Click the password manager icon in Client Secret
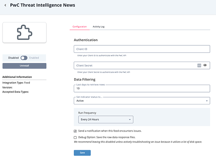 [x=199, y=66]
